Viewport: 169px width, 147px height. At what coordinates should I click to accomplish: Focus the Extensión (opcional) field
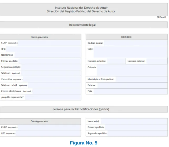(x=52, y=79)
